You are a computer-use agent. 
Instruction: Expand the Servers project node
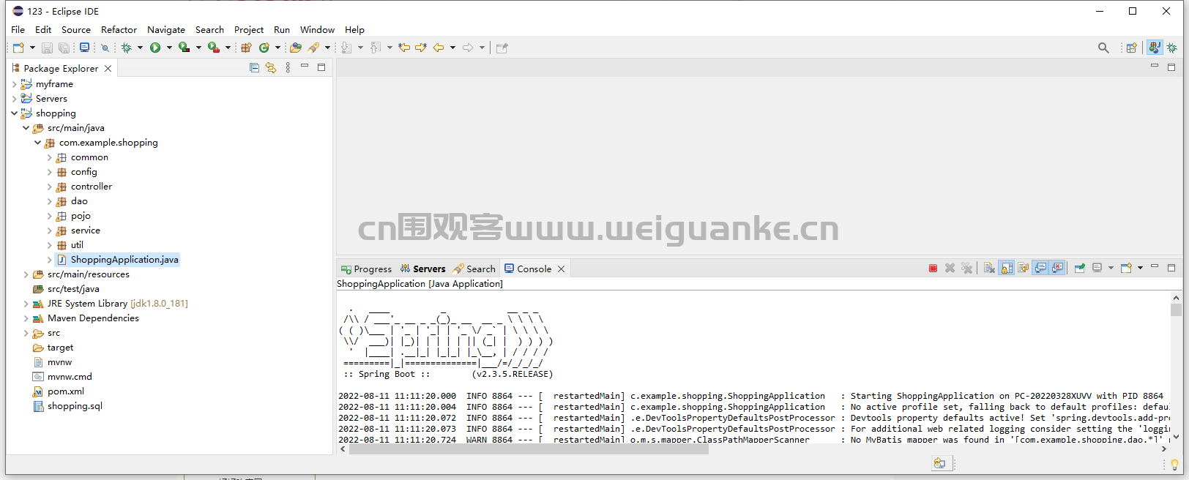coord(15,99)
